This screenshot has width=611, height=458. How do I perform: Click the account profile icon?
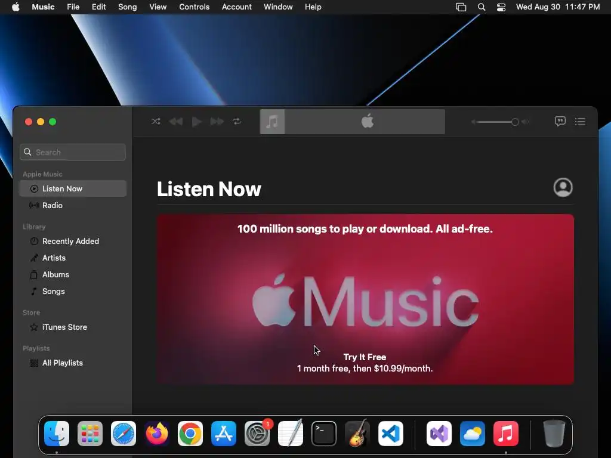(563, 187)
